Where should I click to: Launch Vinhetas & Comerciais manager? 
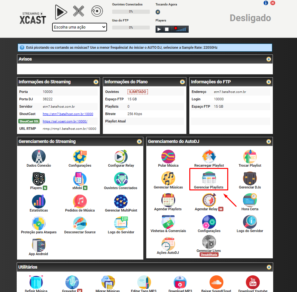(168, 222)
